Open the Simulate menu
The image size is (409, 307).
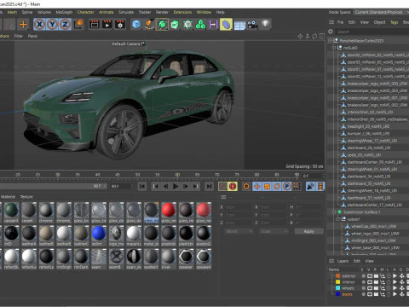coord(126,12)
